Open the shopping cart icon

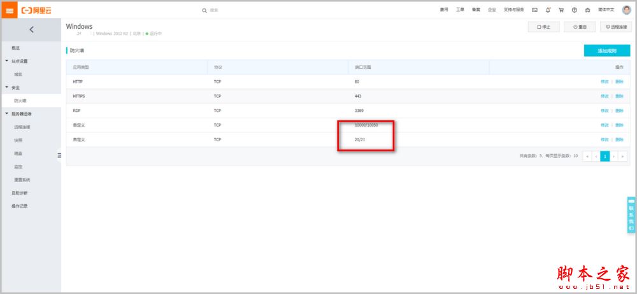tap(561, 10)
